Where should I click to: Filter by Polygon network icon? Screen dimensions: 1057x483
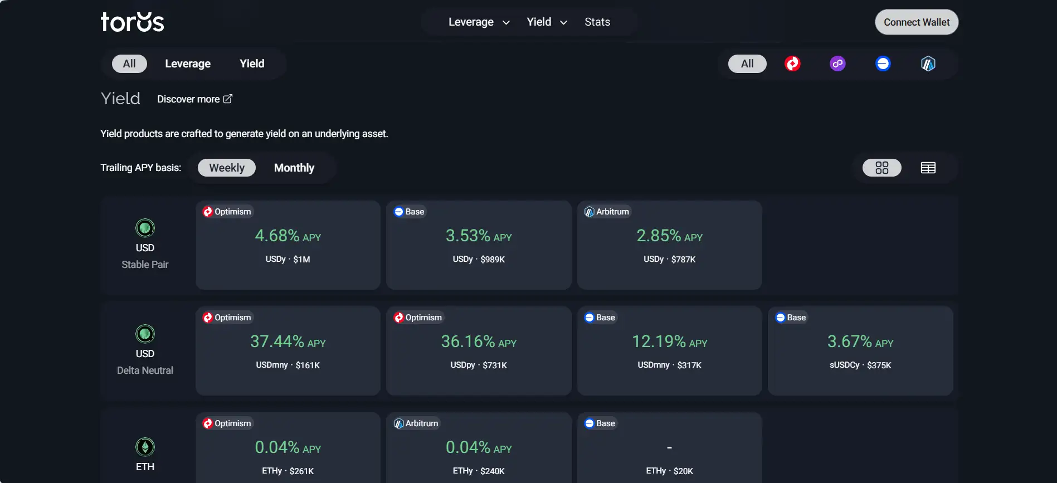tap(837, 64)
